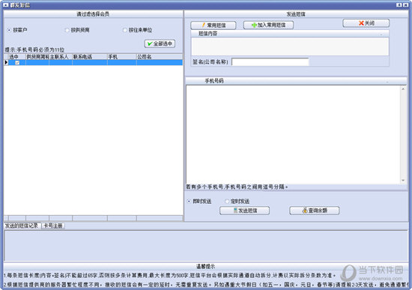Click the 提示:手机号码必须为11位 hint text

[34, 49]
